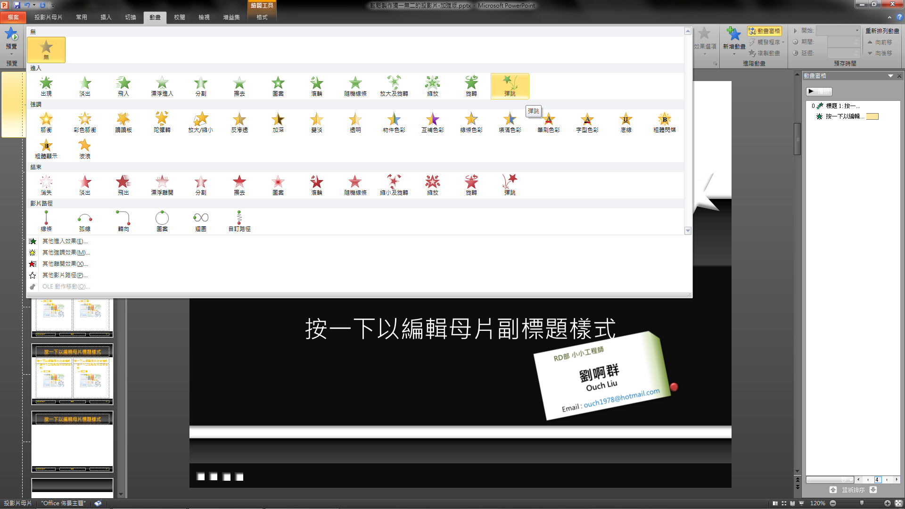Pick the green 飛入 entrance effect
905x509 pixels.
[x=123, y=86]
